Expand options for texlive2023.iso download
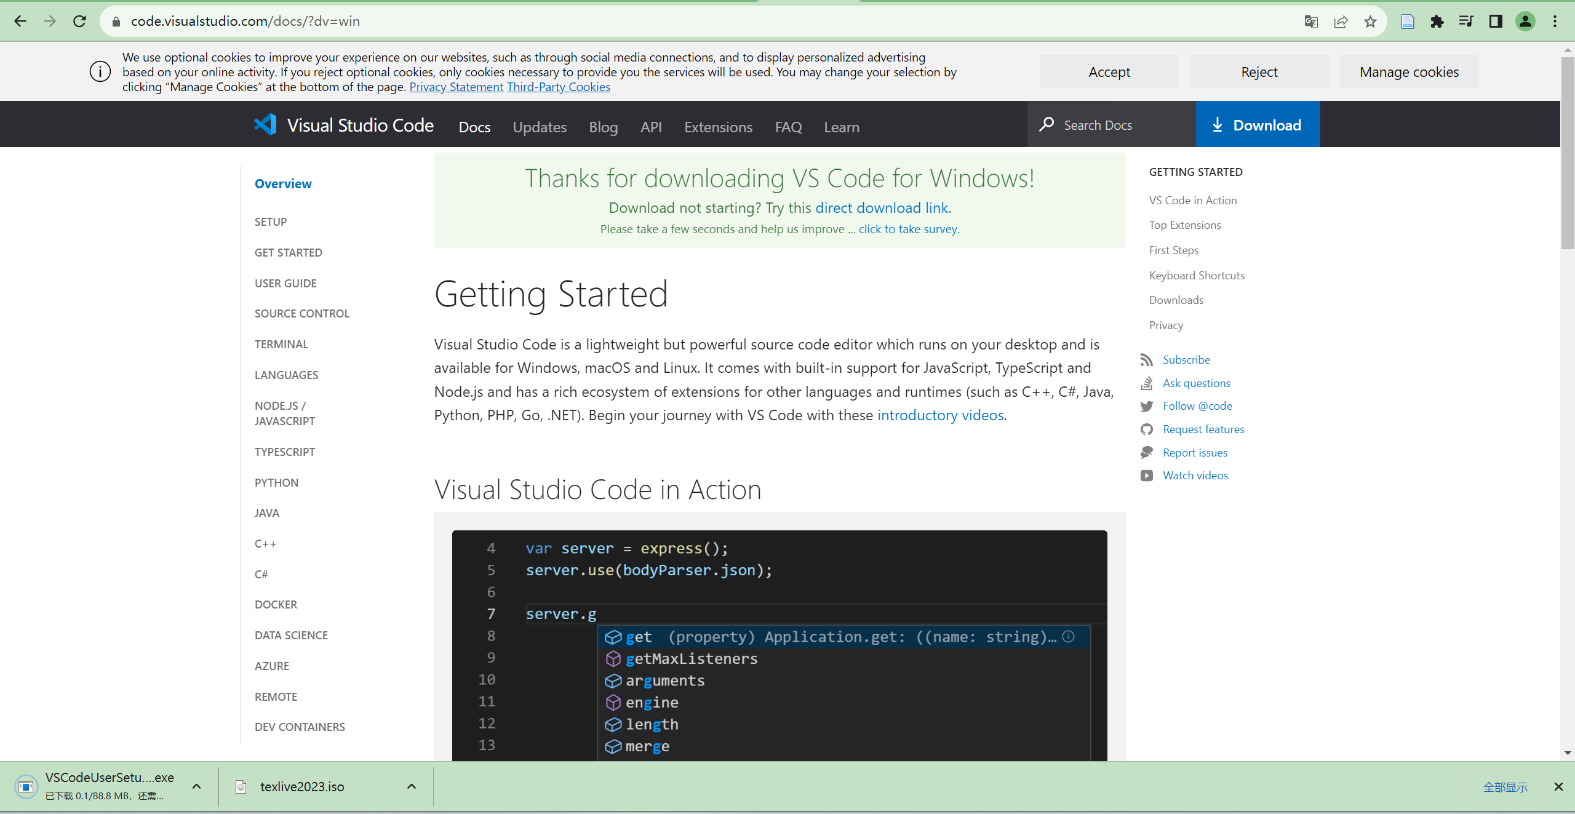This screenshot has height=814, width=1575. 412,786
